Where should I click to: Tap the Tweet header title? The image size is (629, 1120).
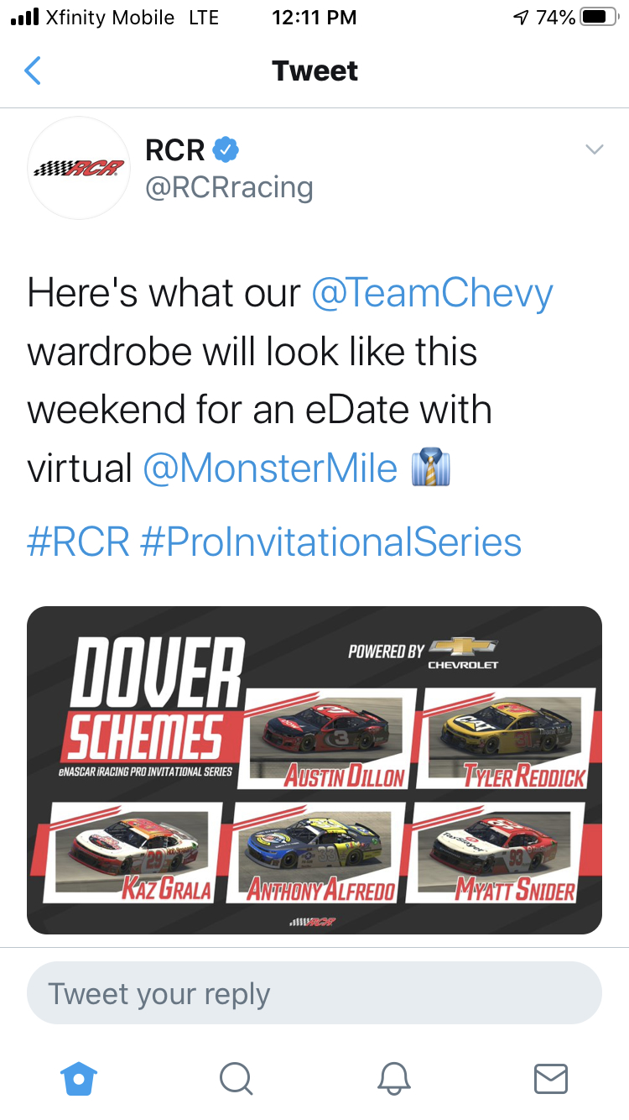pyautogui.click(x=314, y=71)
